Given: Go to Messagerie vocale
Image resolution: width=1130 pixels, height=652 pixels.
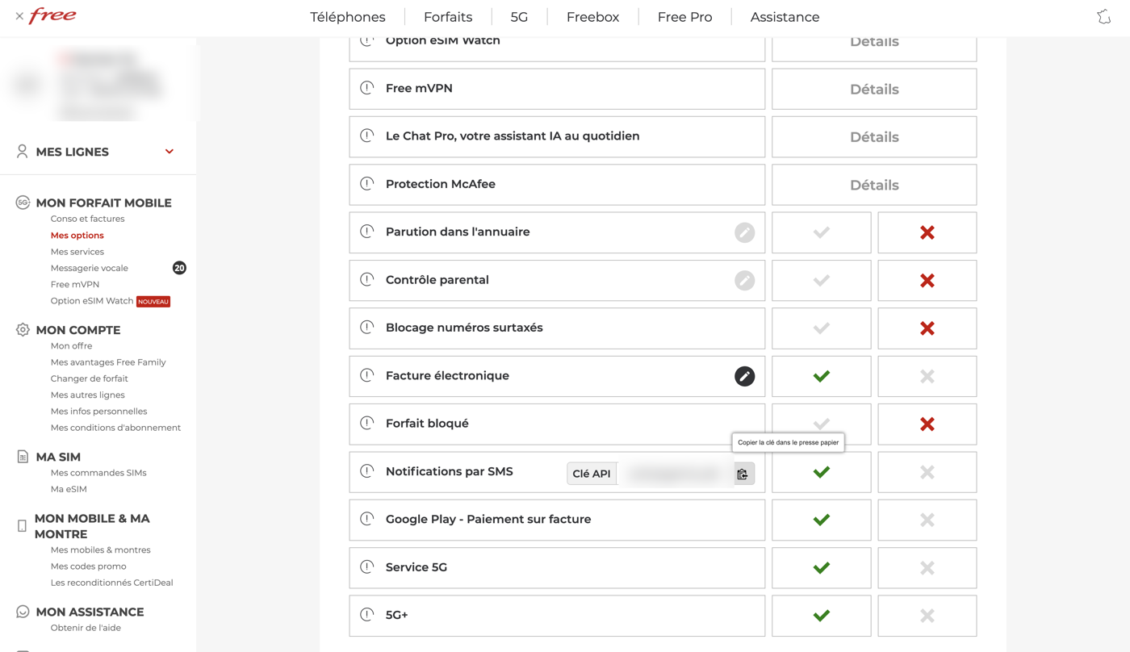Looking at the screenshot, I should (x=90, y=268).
